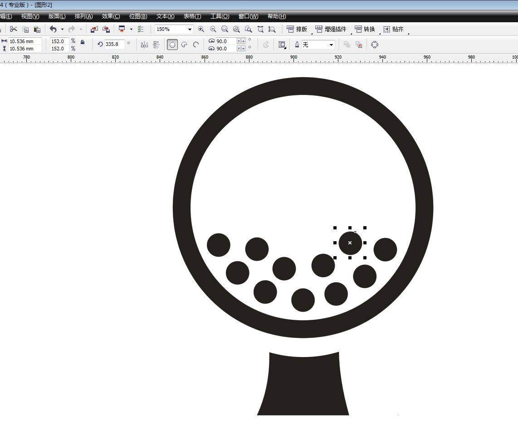Open the 150% zoom level dropdown
This screenshot has width=518, height=427.
(x=190, y=29)
